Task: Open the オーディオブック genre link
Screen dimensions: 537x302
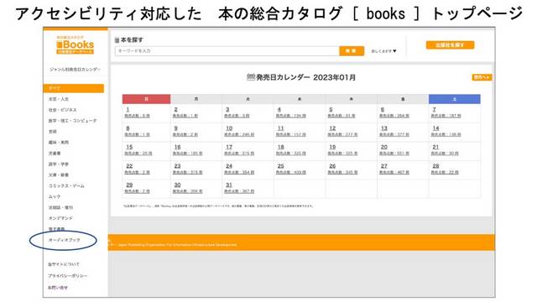Action: pyautogui.click(x=64, y=240)
